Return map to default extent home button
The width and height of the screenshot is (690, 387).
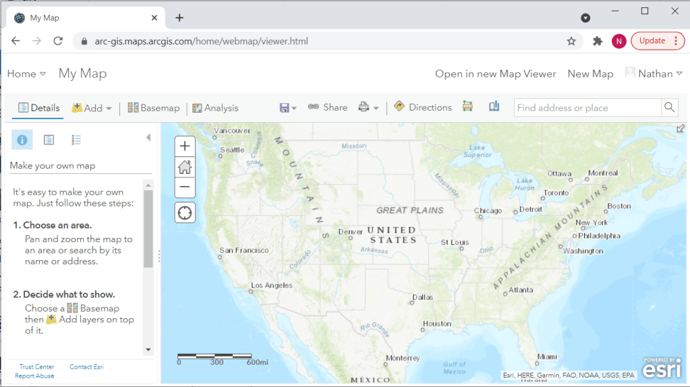coord(185,167)
